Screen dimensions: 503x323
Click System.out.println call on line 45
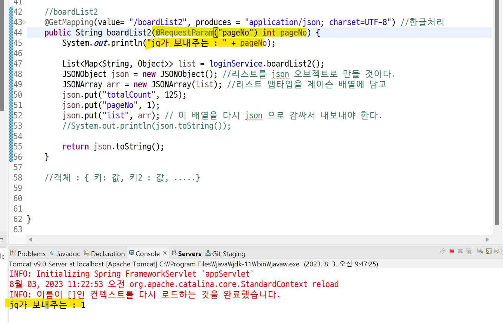pos(169,43)
